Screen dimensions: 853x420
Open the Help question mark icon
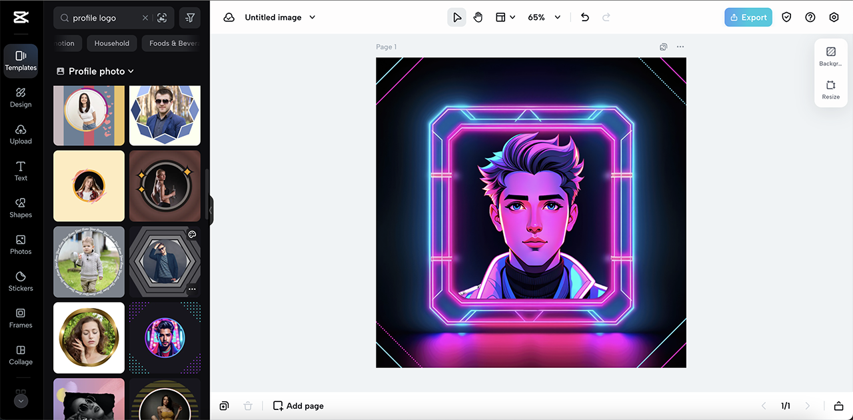pos(810,17)
